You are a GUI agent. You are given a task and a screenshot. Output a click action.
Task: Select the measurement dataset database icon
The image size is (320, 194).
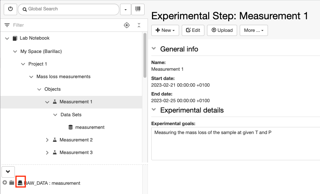click(70, 127)
